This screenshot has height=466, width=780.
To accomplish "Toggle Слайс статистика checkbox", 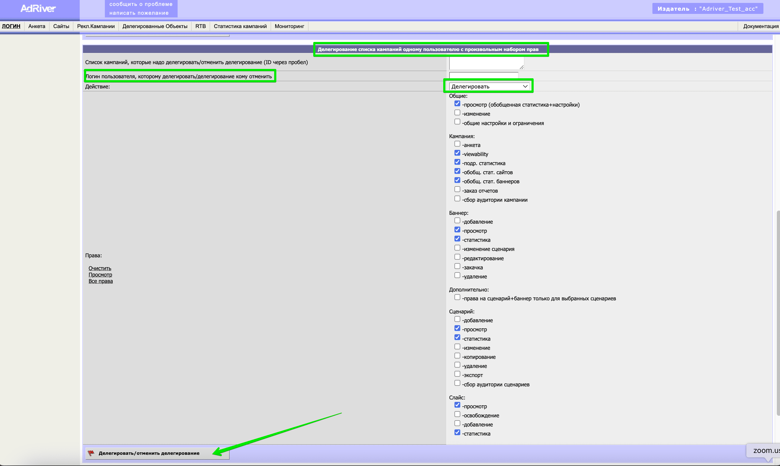I will (457, 432).
